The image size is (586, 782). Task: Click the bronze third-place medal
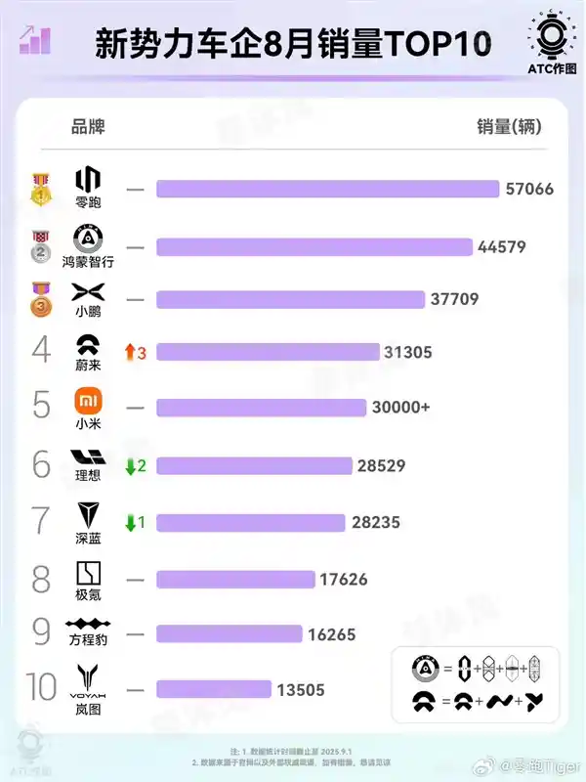pos(41,298)
